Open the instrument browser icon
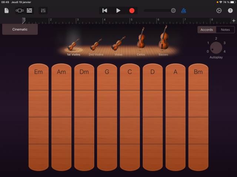Image resolution: width=237 pixels, height=177 pixels. pyautogui.click(x=20, y=10)
